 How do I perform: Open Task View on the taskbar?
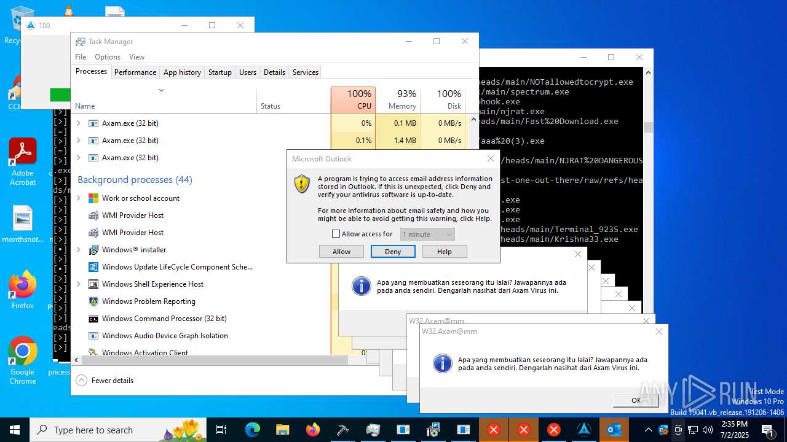(221, 430)
